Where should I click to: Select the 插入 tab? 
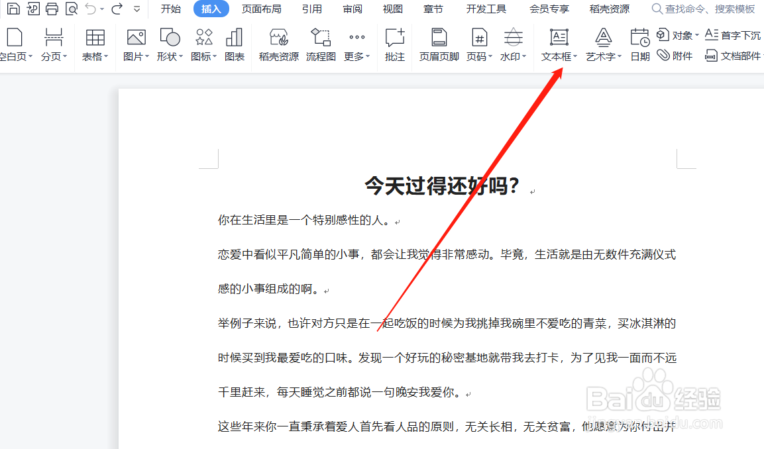coord(211,9)
